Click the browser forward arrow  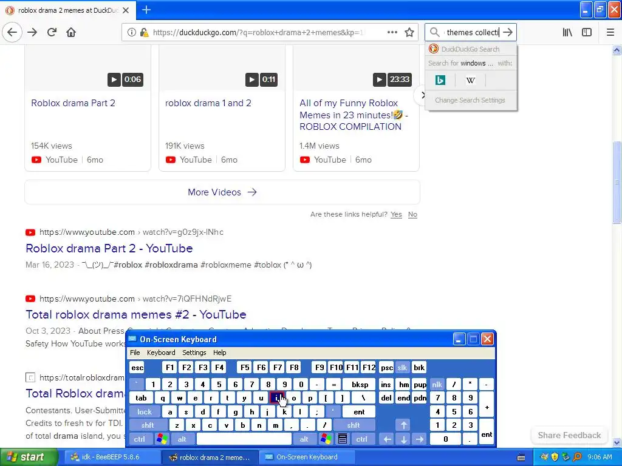tap(32, 32)
